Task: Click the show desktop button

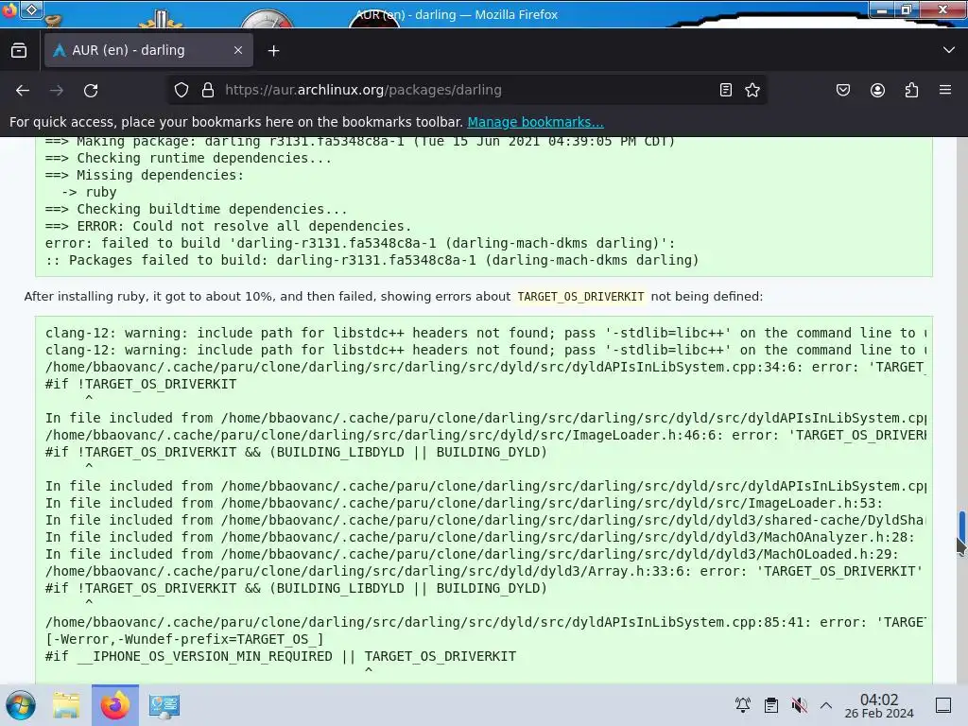Action: click(942, 705)
